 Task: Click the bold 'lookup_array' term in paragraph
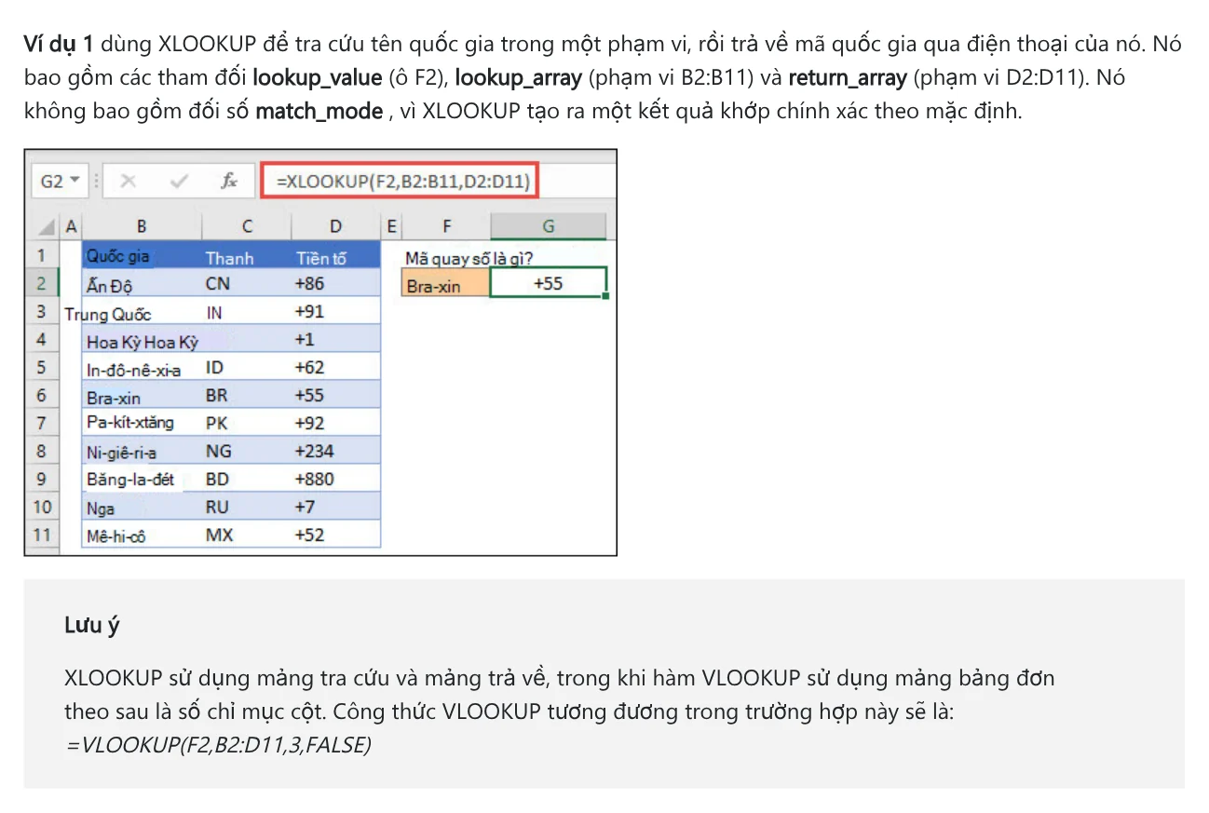coord(518,77)
